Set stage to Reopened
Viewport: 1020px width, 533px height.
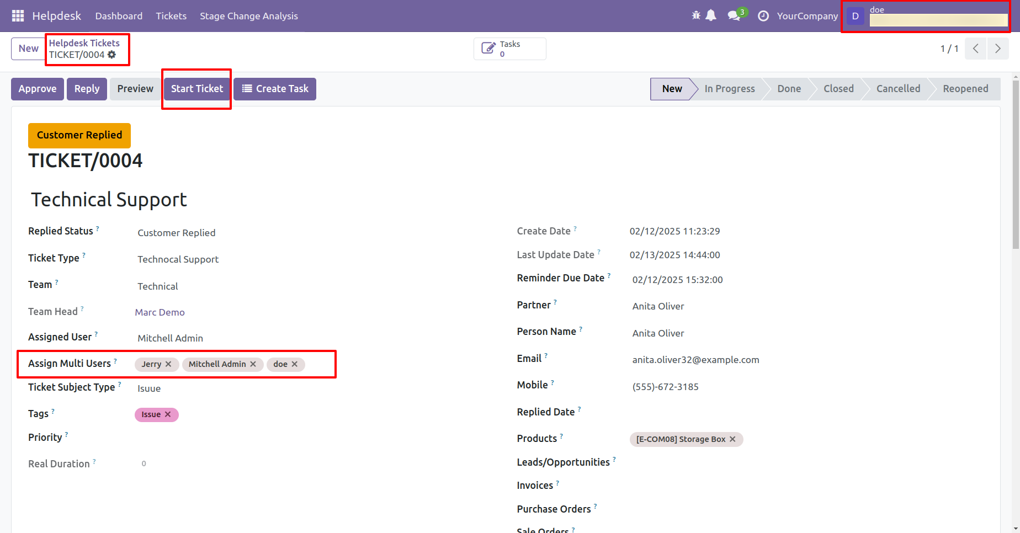pos(965,89)
